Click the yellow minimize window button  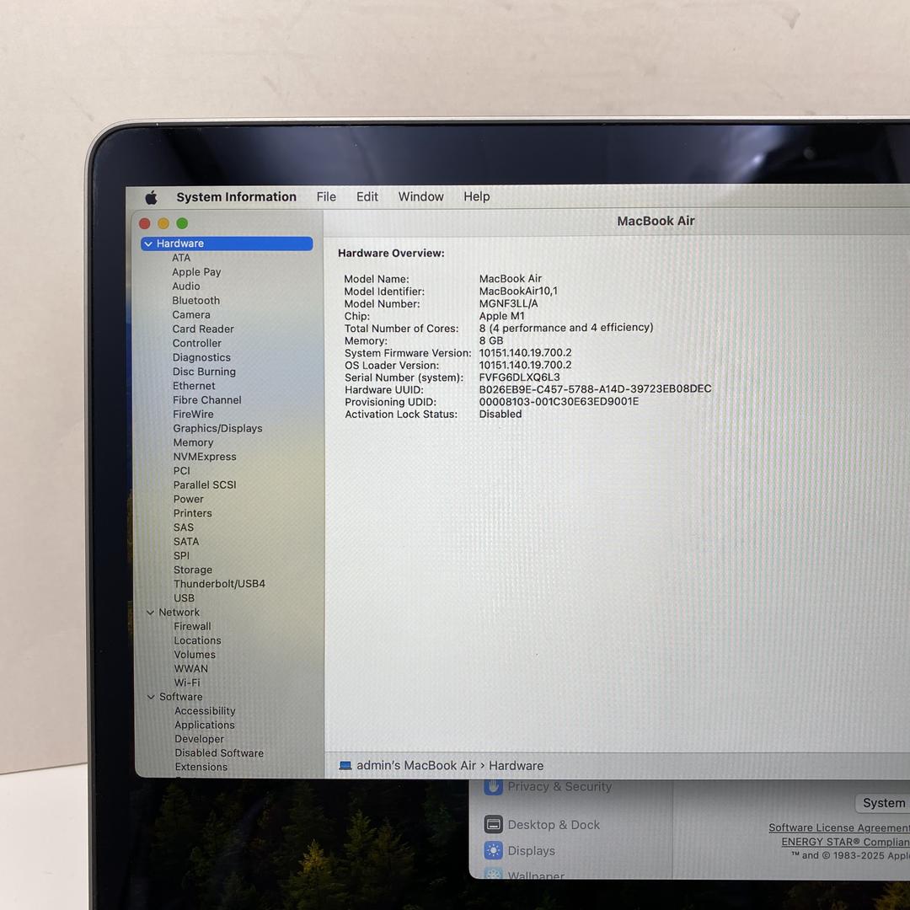[x=163, y=223]
